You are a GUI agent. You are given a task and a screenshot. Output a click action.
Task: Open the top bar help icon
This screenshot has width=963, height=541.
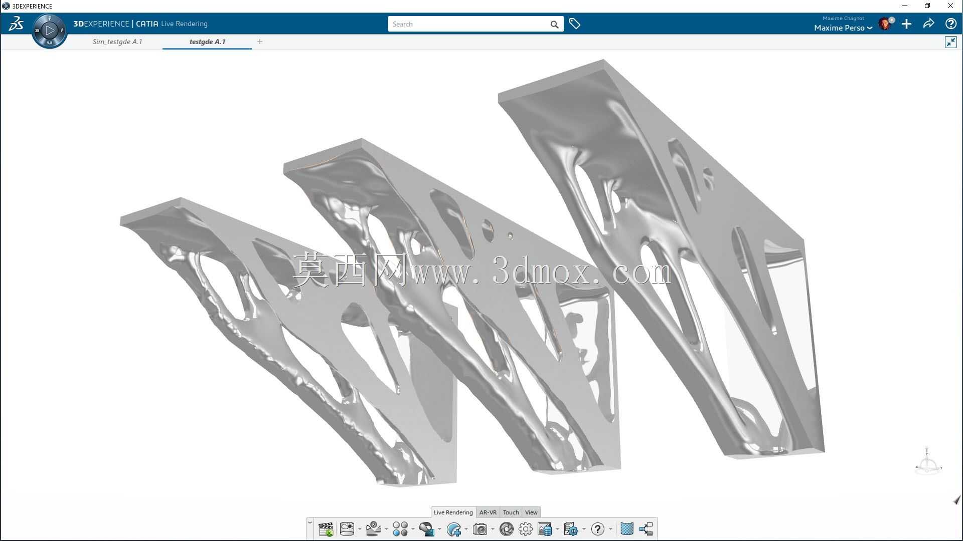point(950,24)
